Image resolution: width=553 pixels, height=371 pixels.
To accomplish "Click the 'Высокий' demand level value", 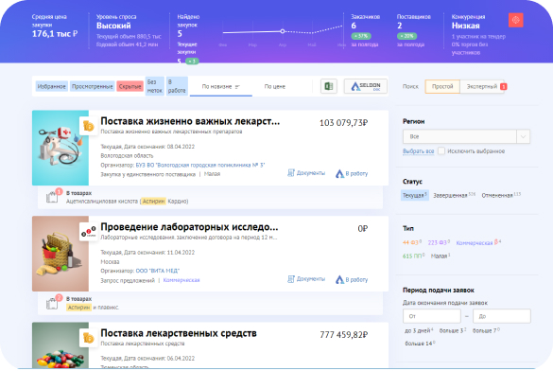I will 113,26.
